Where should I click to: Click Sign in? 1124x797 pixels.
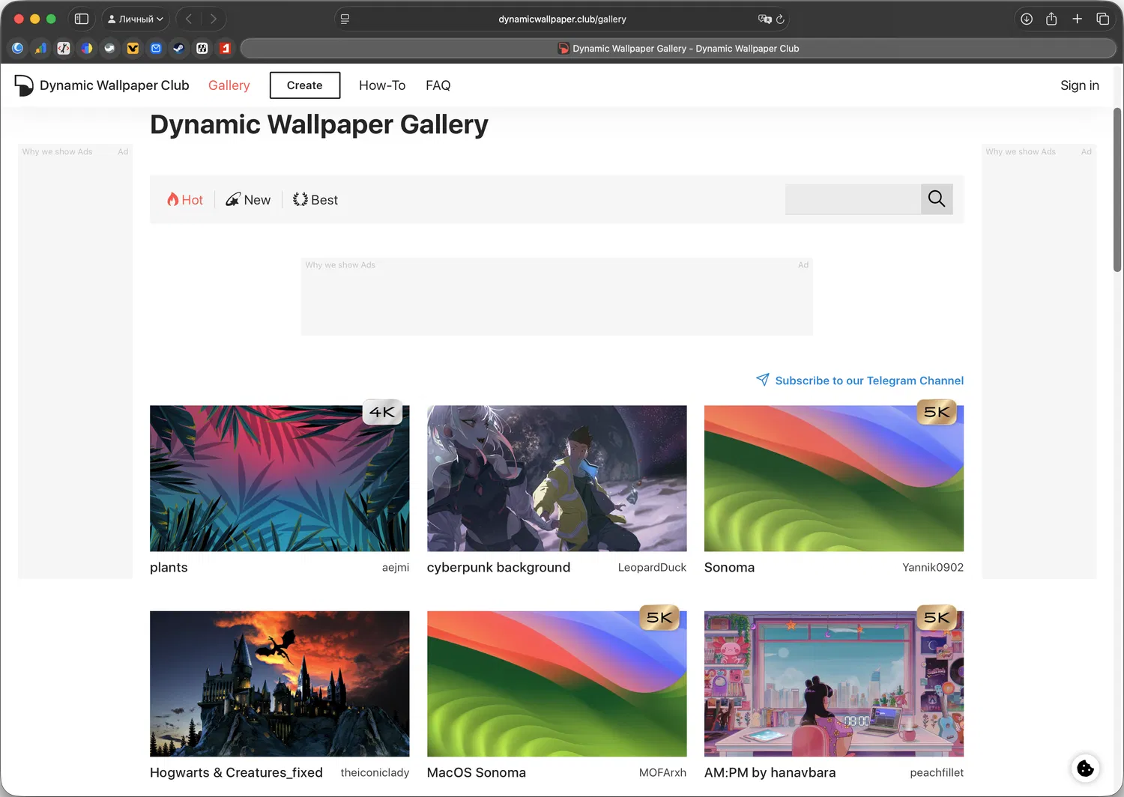click(x=1080, y=85)
